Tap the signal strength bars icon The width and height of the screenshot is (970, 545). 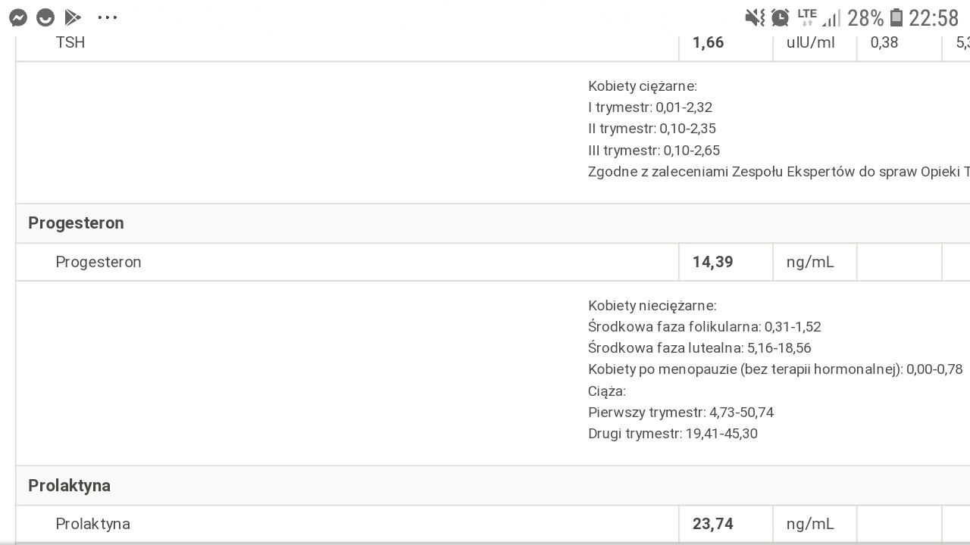tap(831, 18)
